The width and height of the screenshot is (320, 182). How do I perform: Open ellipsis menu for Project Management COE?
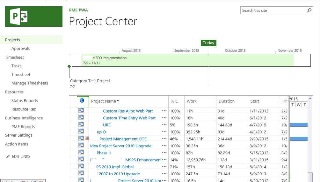(164, 139)
